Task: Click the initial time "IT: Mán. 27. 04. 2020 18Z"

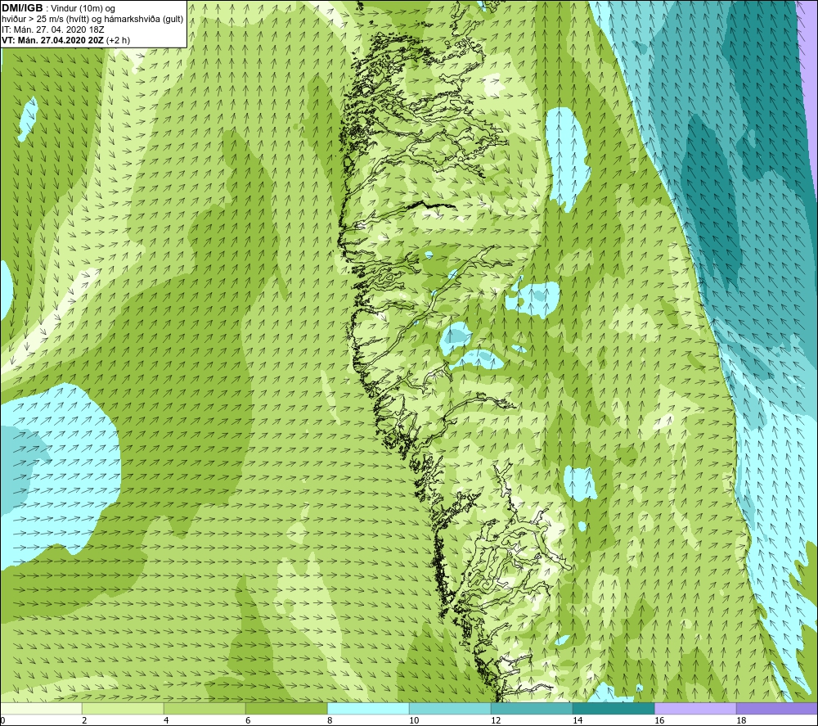Action: 52,29
